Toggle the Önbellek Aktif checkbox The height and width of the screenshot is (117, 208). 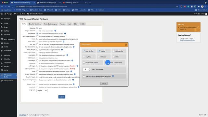(37, 28)
